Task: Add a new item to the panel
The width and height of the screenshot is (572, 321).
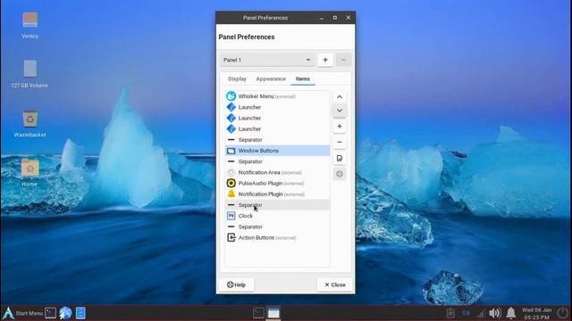Action: 340,127
